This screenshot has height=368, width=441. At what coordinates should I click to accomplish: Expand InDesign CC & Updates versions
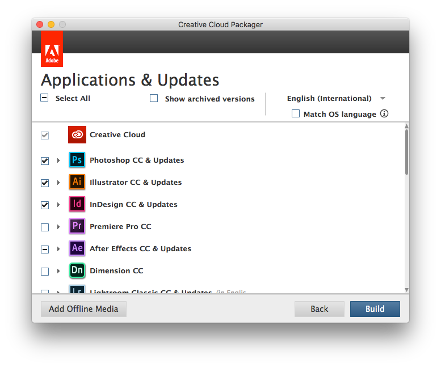pos(58,205)
